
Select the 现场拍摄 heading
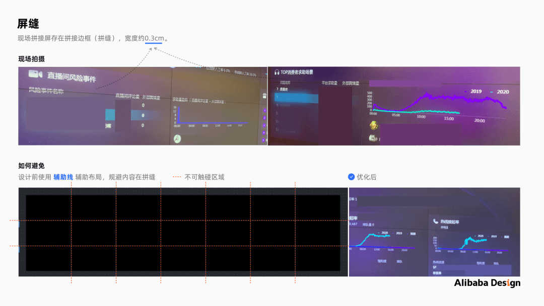click(x=32, y=59)
